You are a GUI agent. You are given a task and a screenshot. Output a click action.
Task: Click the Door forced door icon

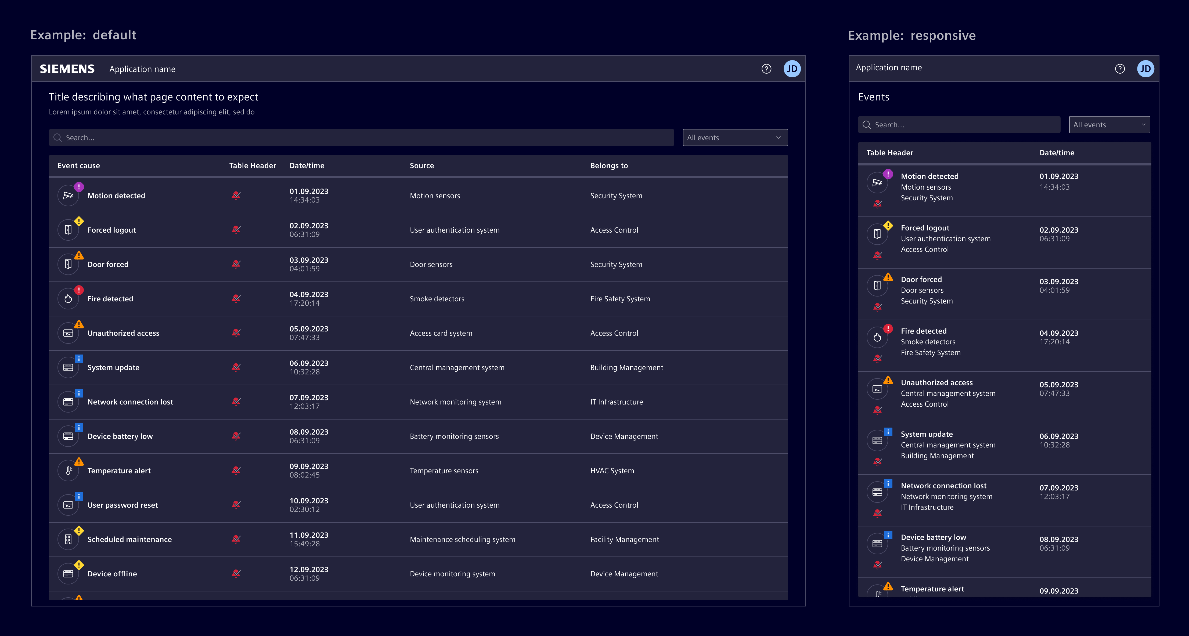tap(68, 264)
